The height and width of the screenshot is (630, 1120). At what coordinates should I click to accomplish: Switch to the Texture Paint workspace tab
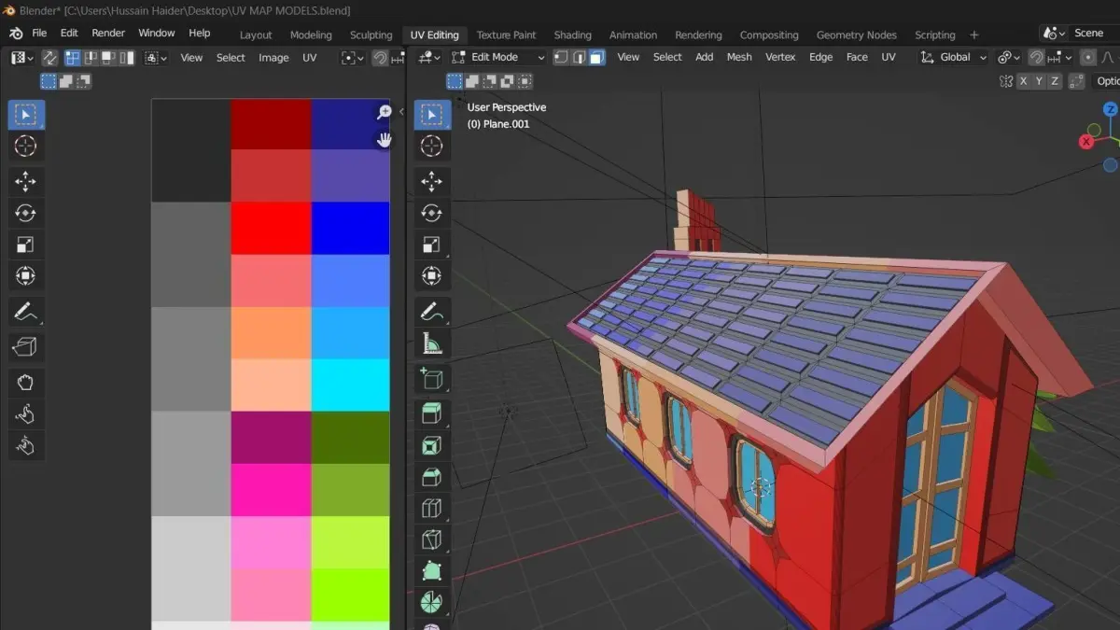[x=506, y=35]
